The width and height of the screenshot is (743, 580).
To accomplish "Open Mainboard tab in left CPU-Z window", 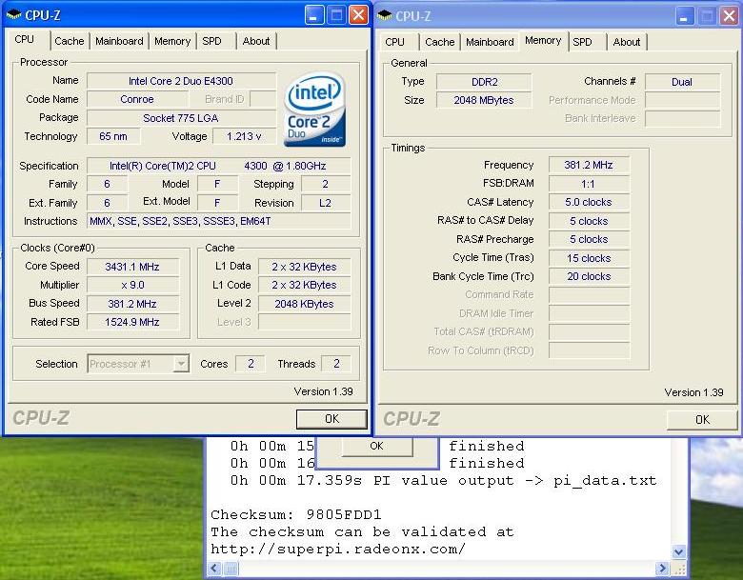I will coord(119,41).
